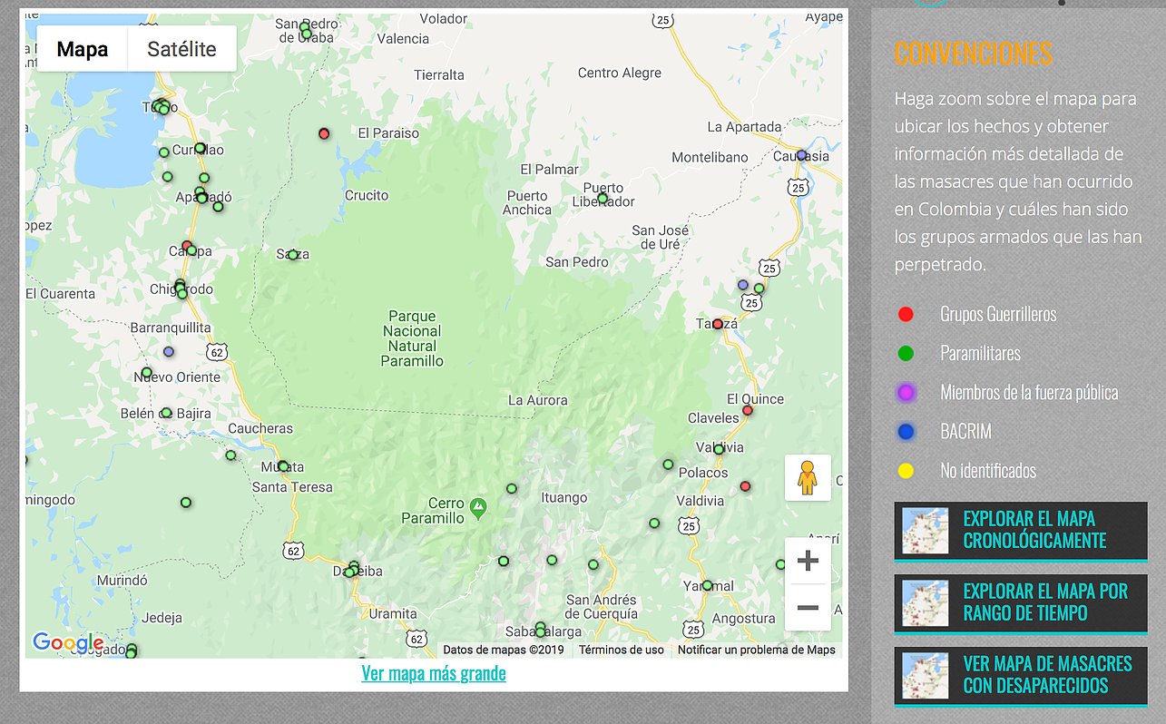This screenshot has height=724, width=1166.
Task: Zoom out with the minus button
Action: tap(808, 607)
